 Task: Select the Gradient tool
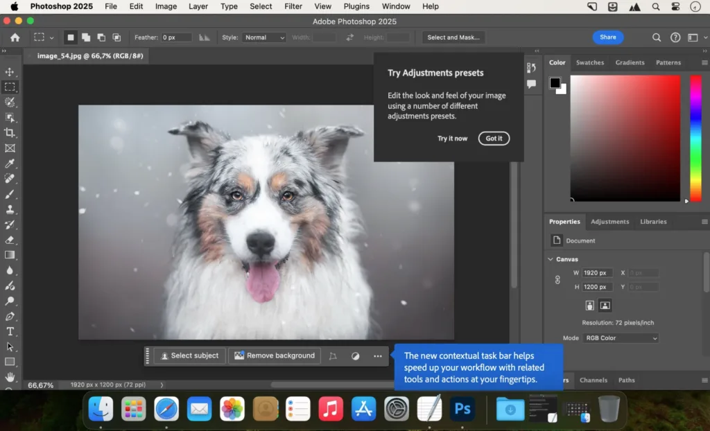click(x=10, y=254)
